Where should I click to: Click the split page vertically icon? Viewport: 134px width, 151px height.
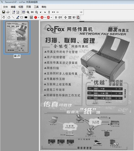65,17
